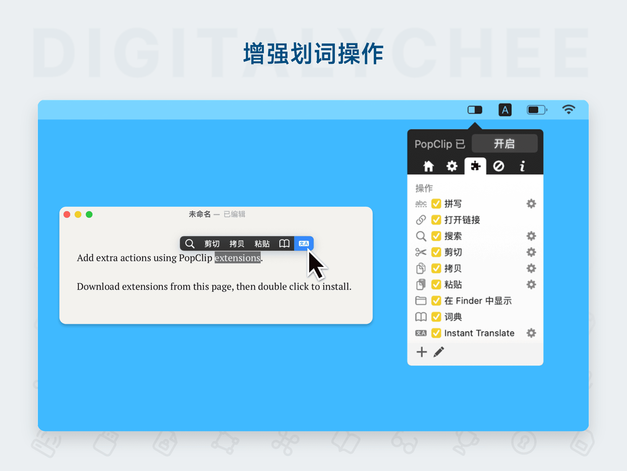The height and width of the screenshot is (471, 627).
Task: Close the 未命名 document window
Action: (67, 214)
